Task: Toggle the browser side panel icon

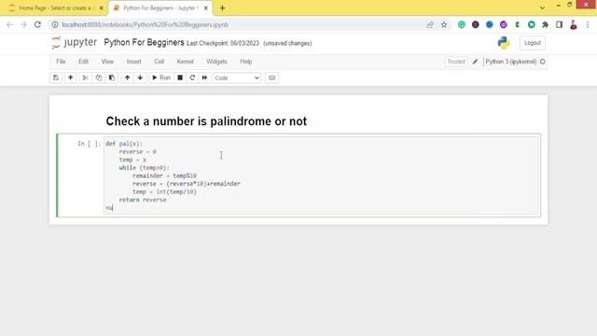Action: [x=560, y=25]
